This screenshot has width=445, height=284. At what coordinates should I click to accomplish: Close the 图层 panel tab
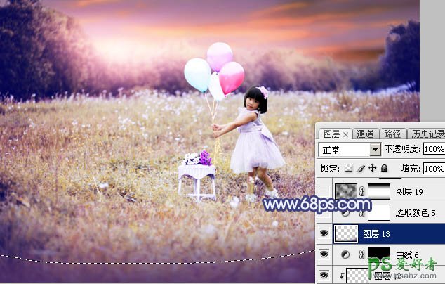[x=345, y=134]
